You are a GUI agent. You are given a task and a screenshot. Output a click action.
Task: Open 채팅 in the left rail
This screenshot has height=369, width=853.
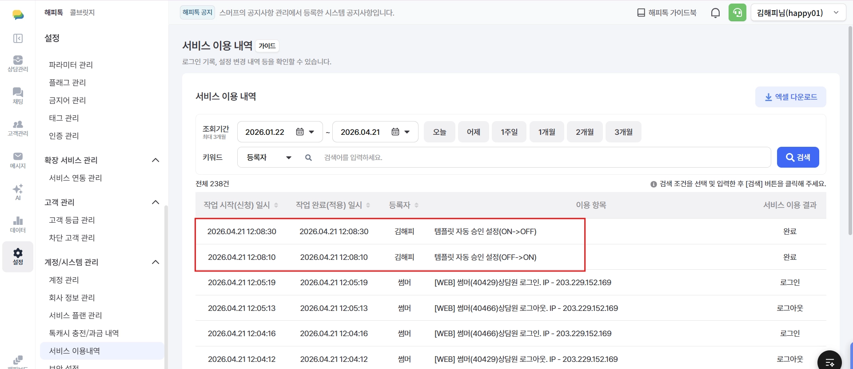(18, 96)
